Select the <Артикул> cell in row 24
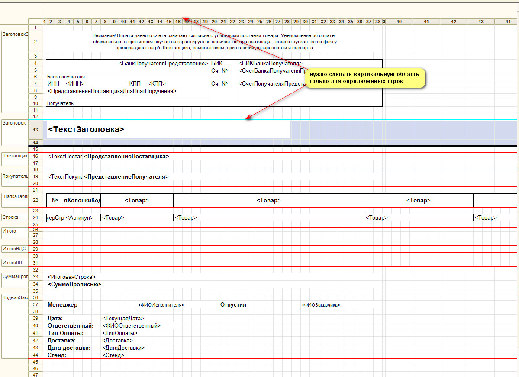Viewport: 519px width, 377px height. pos(79,218)
